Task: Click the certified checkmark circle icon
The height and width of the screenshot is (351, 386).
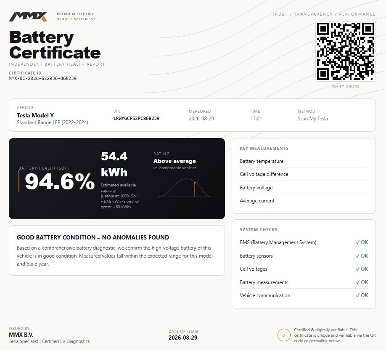Action: (x=284, y=335)
